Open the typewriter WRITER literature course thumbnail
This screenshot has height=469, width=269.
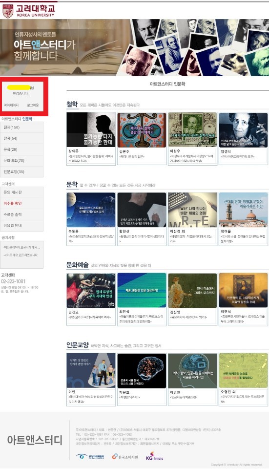pyautogui.click(x=192, y=210)
